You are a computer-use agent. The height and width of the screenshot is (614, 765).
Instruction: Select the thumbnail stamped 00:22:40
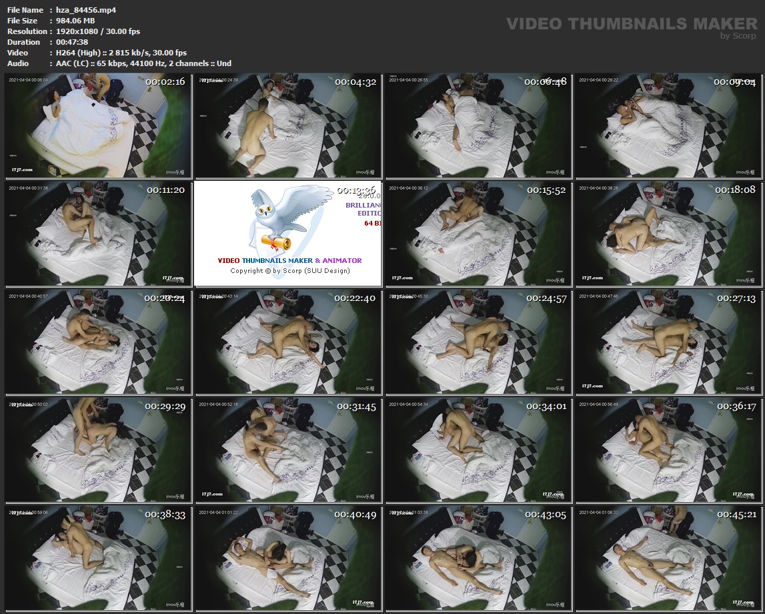click(288, 342)
